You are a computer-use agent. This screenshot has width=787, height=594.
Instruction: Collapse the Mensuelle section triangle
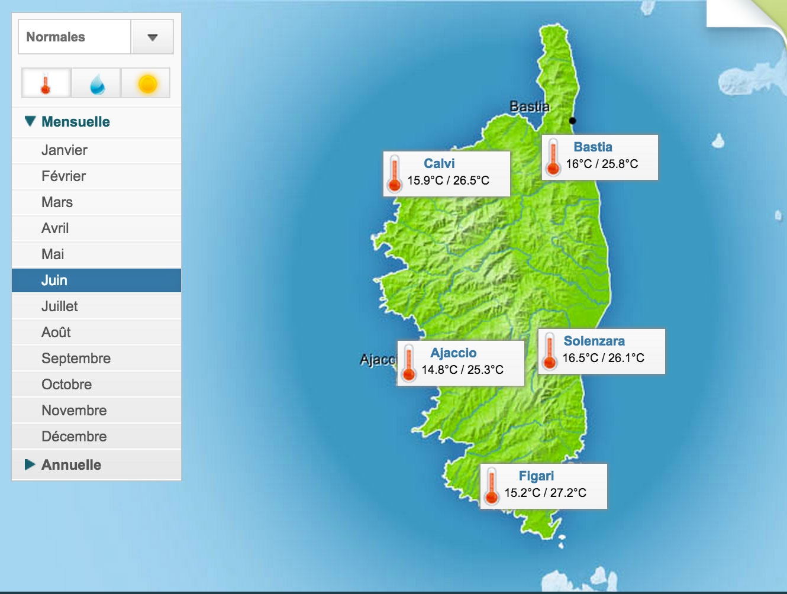30,121
